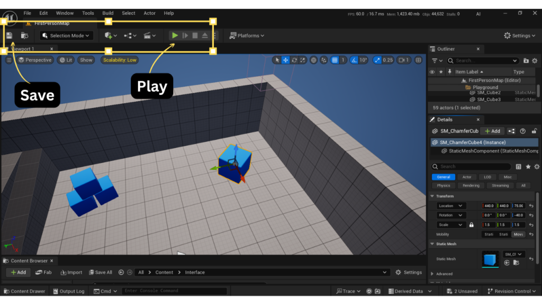
Task: Select SM_Cube3 in the Outliner
Action: pos(489,100)
